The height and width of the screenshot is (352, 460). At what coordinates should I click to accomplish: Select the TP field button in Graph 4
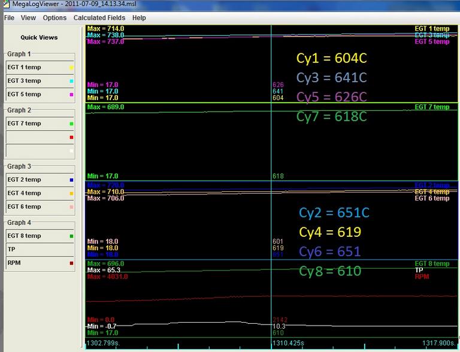click(x=40, y=249)
